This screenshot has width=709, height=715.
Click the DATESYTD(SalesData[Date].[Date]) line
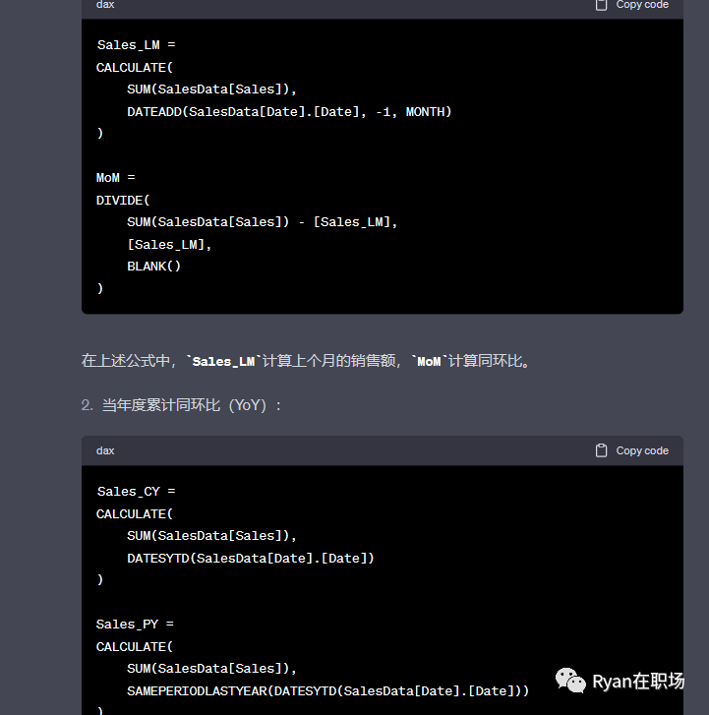click(x=251, y=558)
